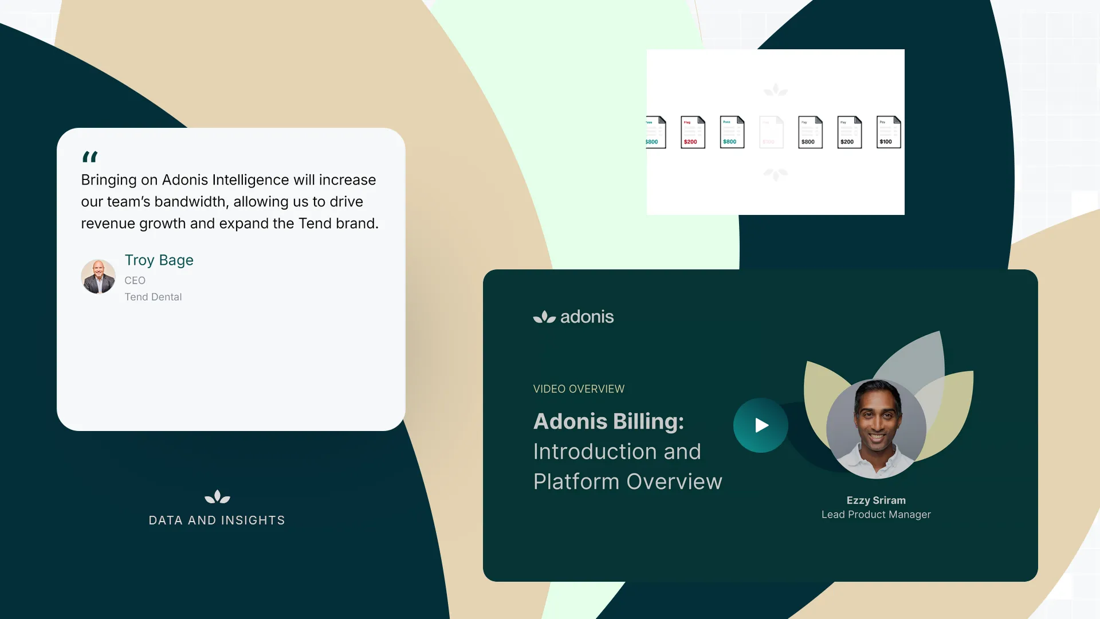Screen dimensions: 1100x619
Task: Click the black $800 Pay document icon
Action: tap(810, 132)
